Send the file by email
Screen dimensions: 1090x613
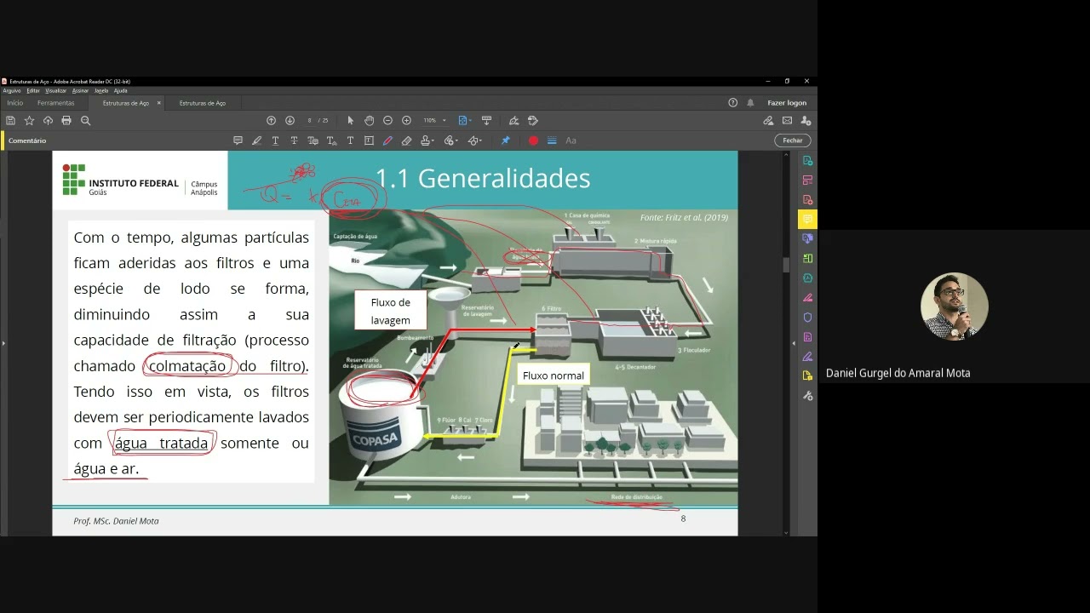point(787,121)
